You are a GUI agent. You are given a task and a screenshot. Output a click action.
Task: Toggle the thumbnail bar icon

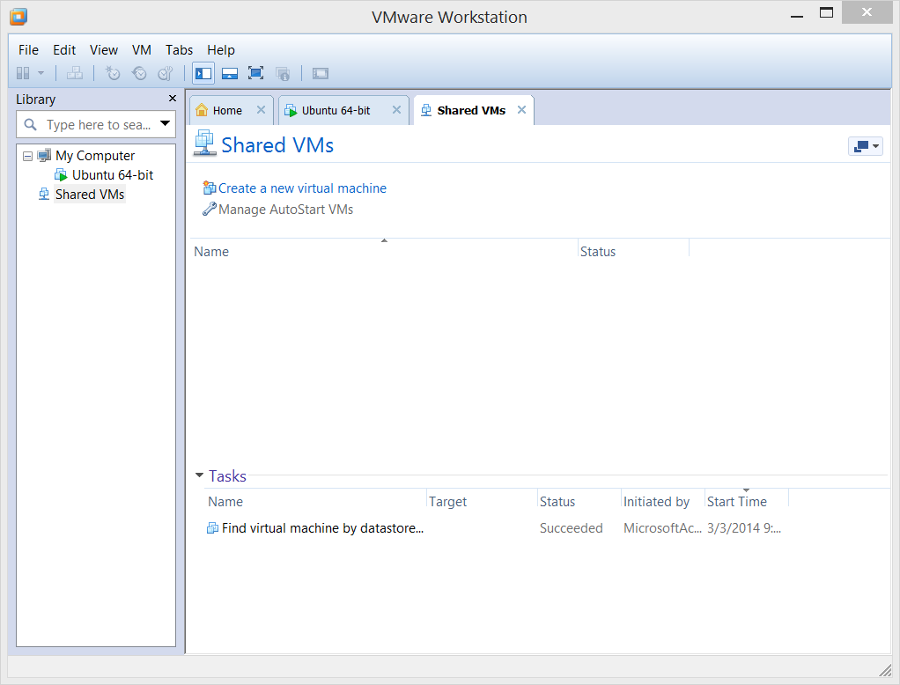point(230,73)
